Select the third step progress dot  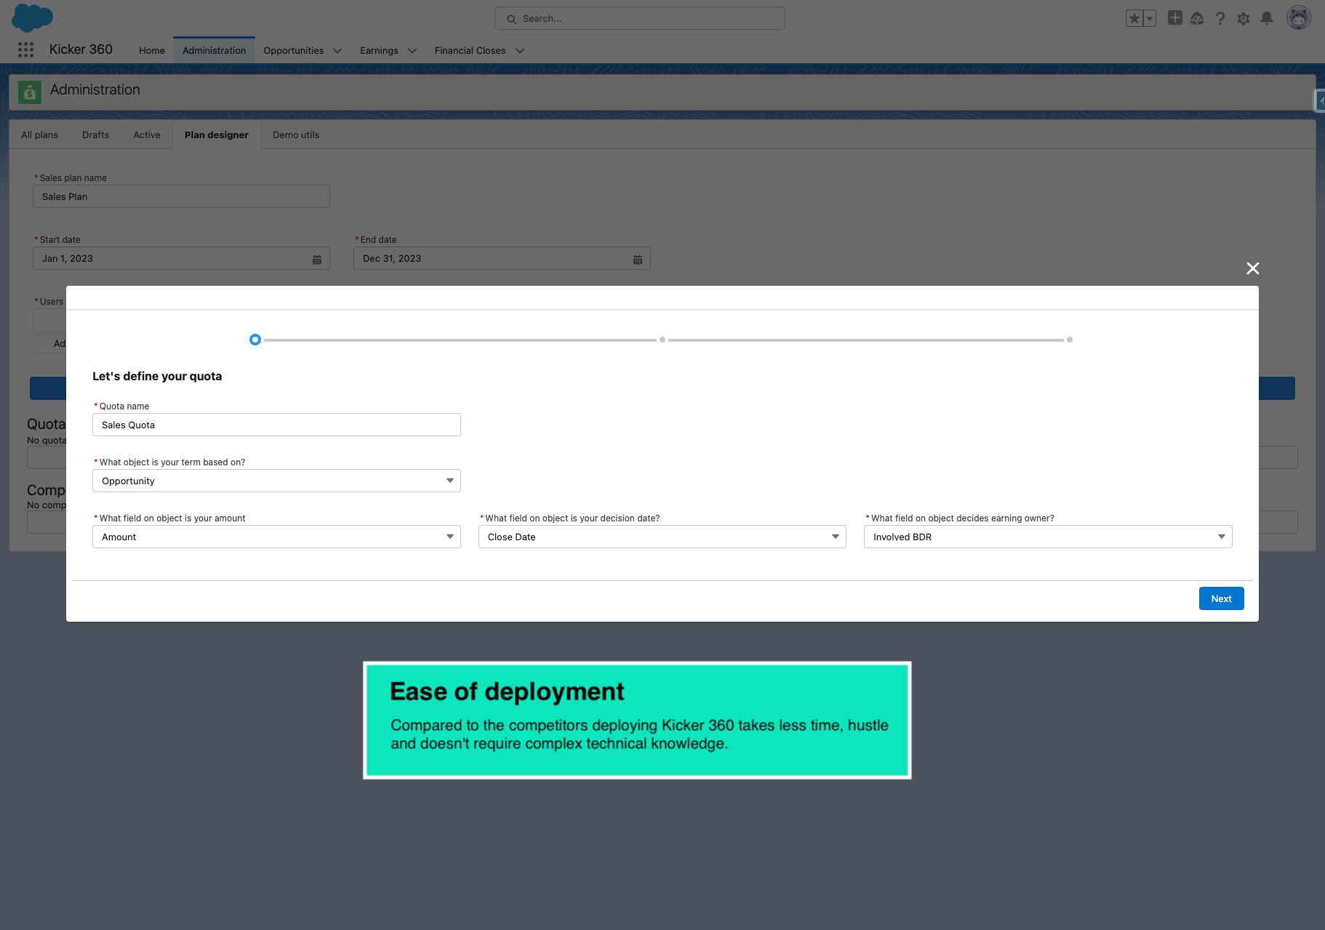1070,340
